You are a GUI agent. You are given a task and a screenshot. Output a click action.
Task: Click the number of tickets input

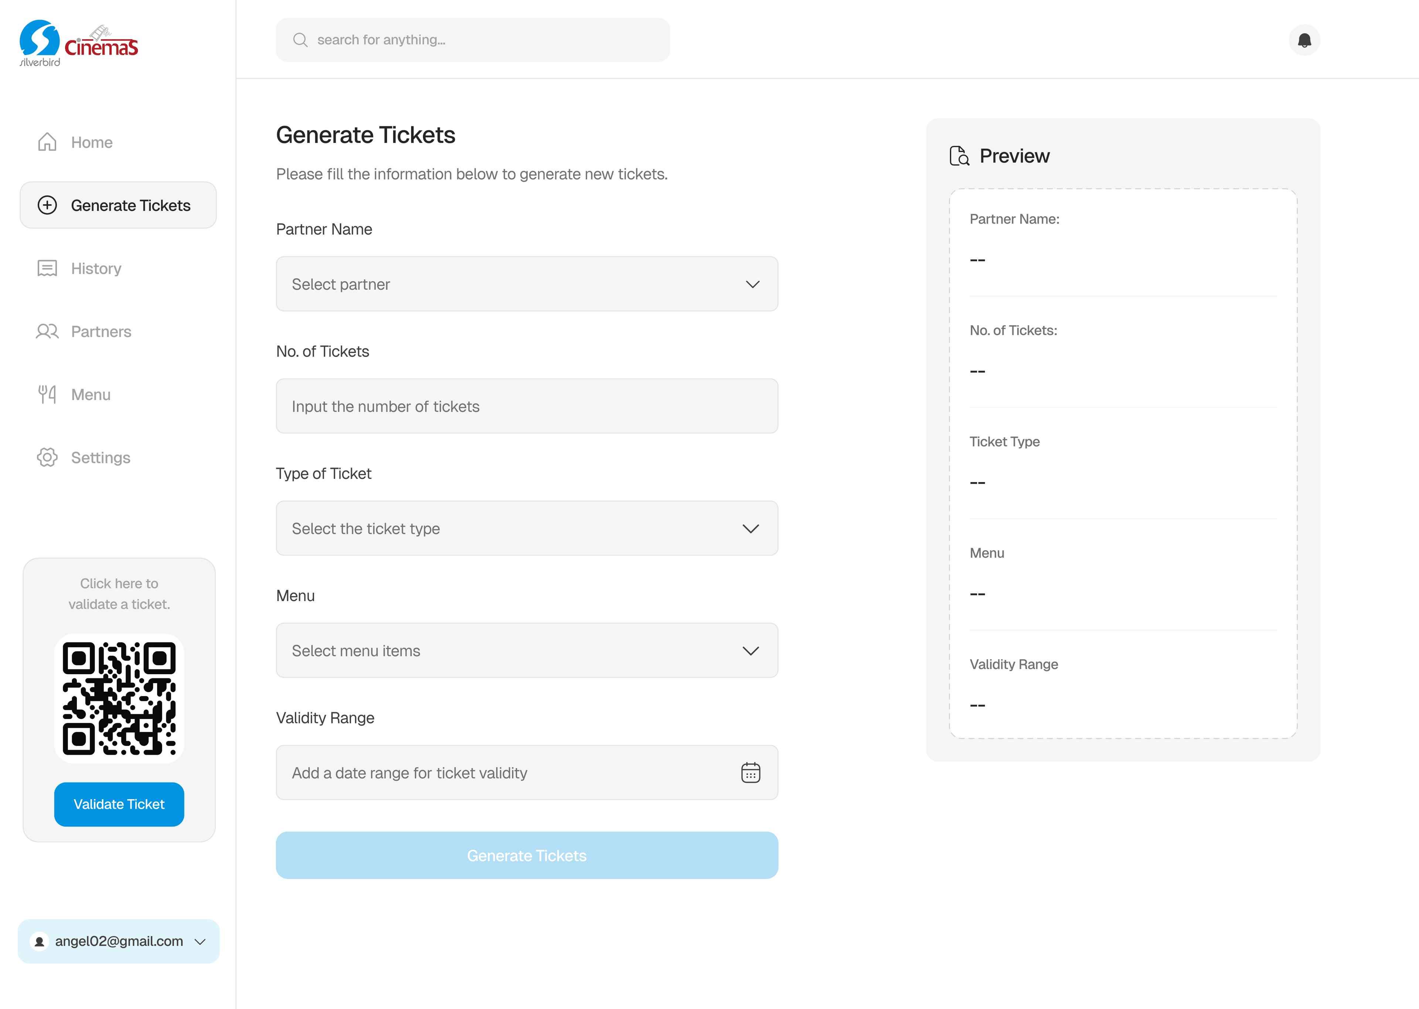click(x=527, y=406)
